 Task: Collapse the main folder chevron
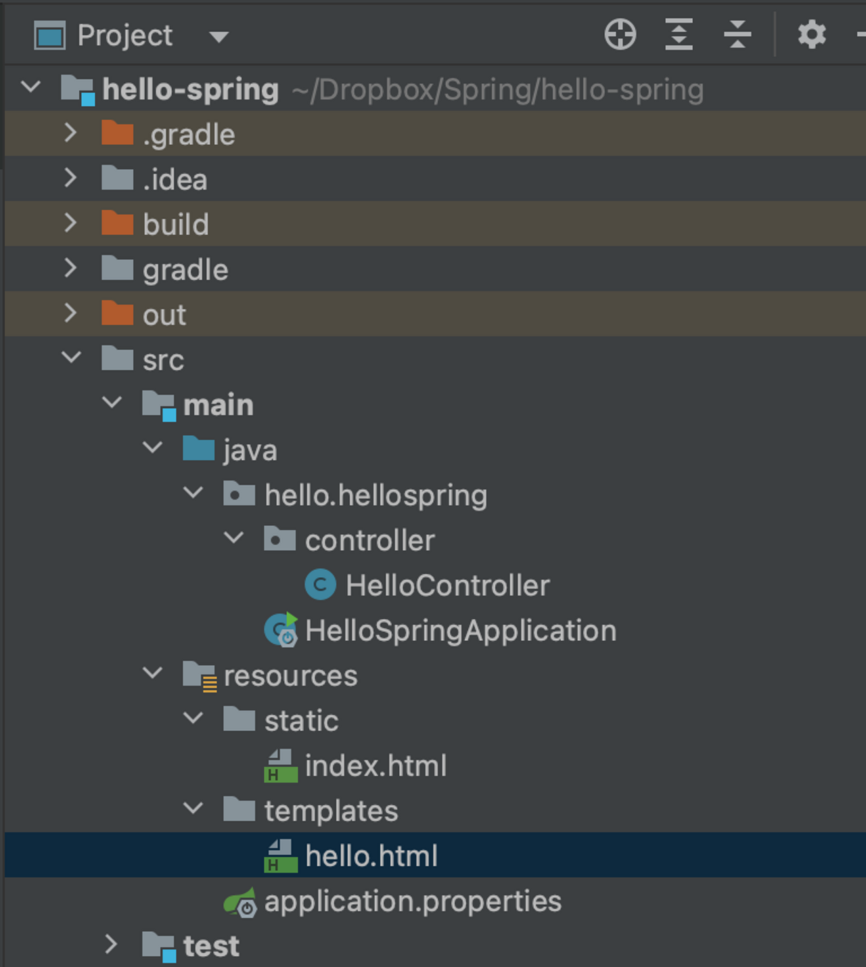[112, 402]
